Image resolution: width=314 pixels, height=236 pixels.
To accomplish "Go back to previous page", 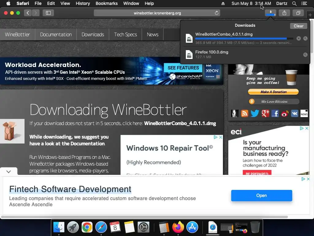I will click(28, 13).
